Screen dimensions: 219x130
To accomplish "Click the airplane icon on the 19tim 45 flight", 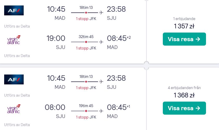I will 101,111.
